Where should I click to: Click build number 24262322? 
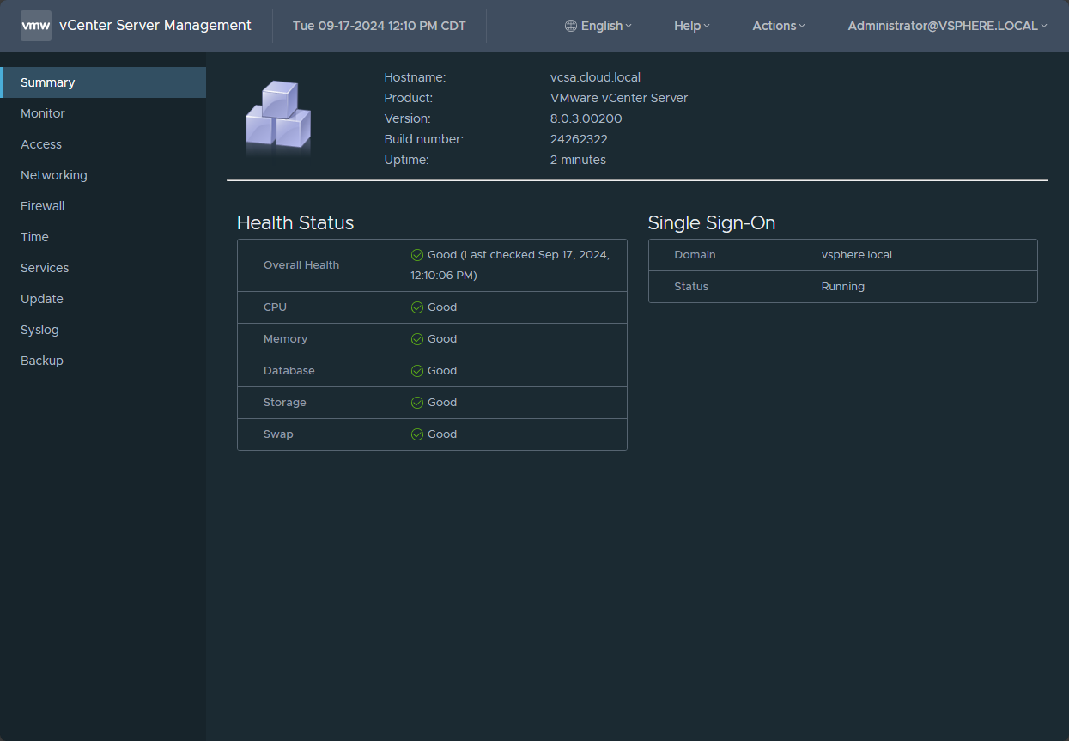[x=579, y=139]
